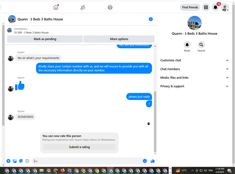Open the weather widget in taskbar
235x174 pixels.
coord(181,170)
